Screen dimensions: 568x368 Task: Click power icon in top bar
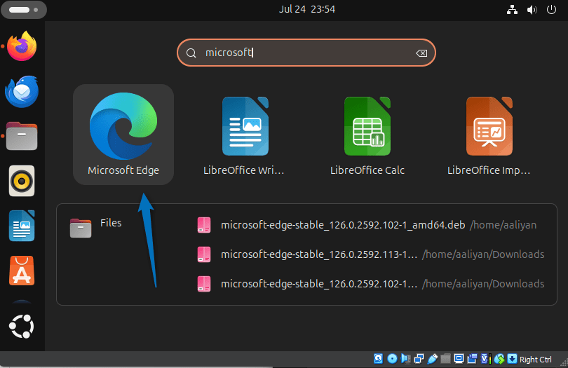point(551,9)
